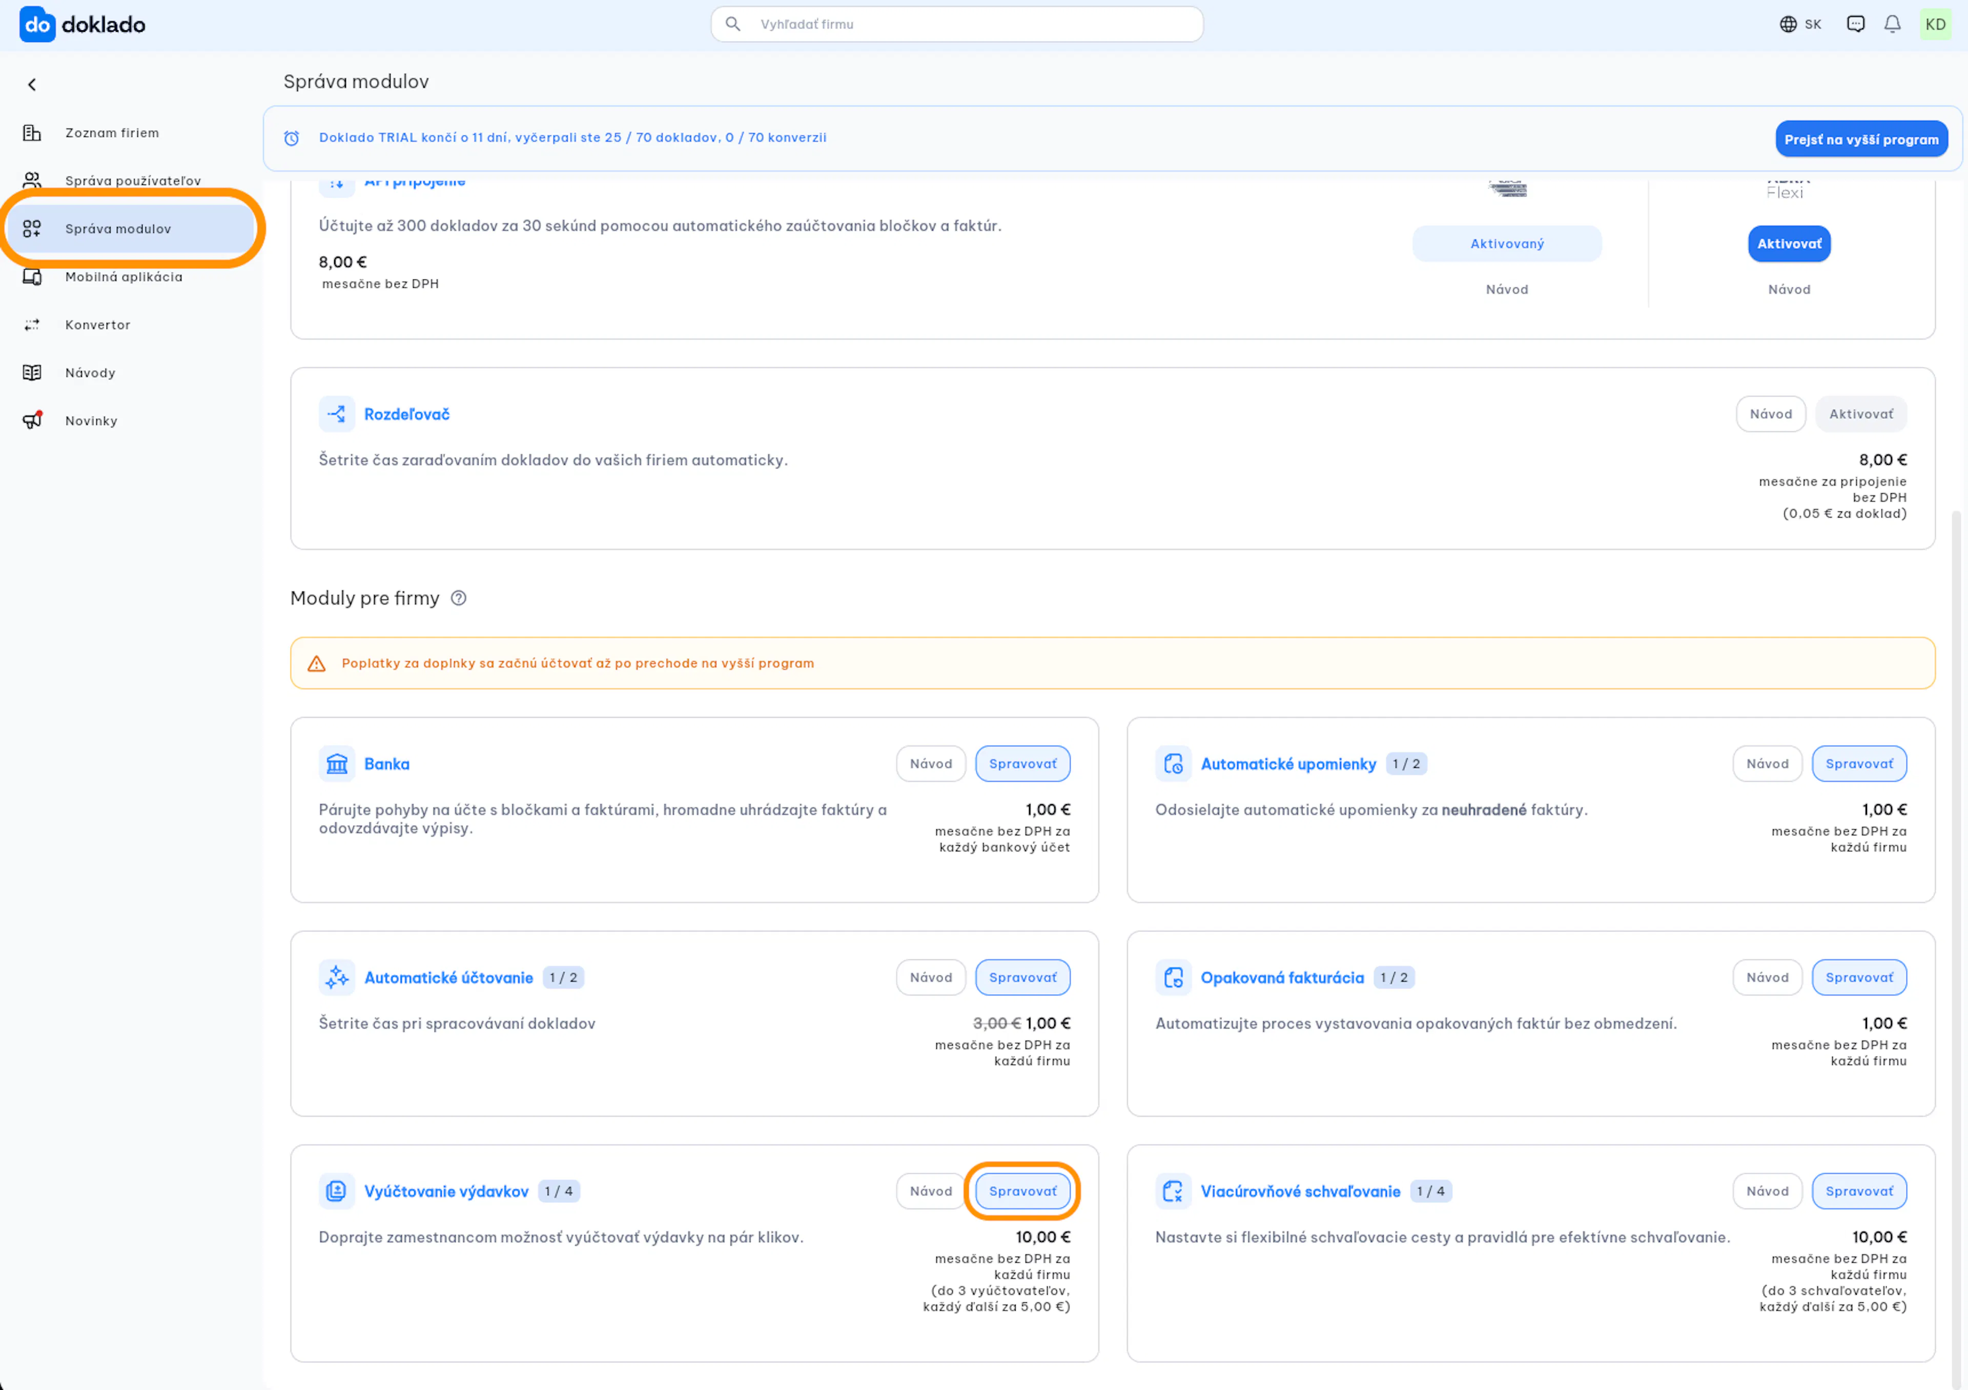
Task: Open Návod for Vyúčtovanie výdavkov
Action: pos(931,1191)
